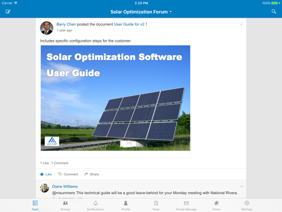The height and width of the screenshot is (212, 282).
Task: Tap the compose new post icon
Action: tap(8, 12)
